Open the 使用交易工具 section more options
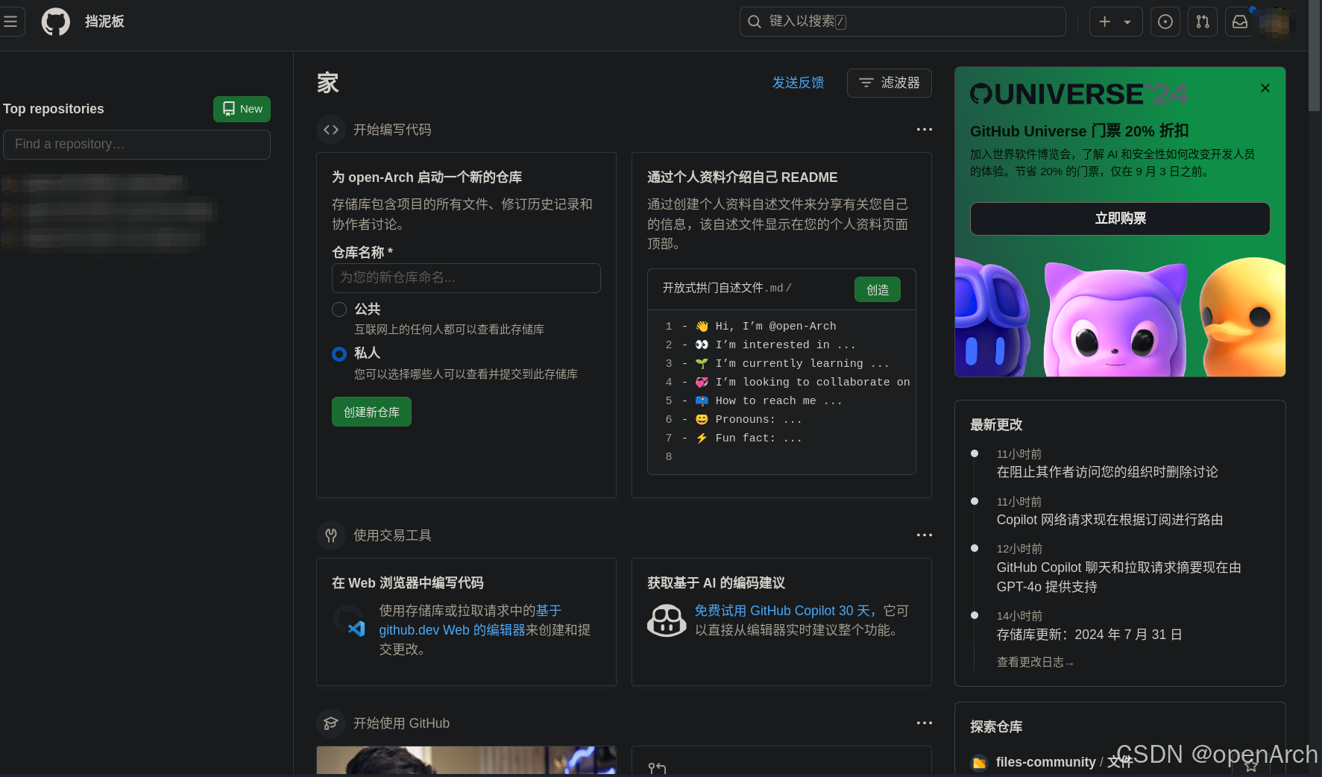Image resolution: width=1322 pixels, height=777 pixels. pyautogui.click(x=924, y=535)
